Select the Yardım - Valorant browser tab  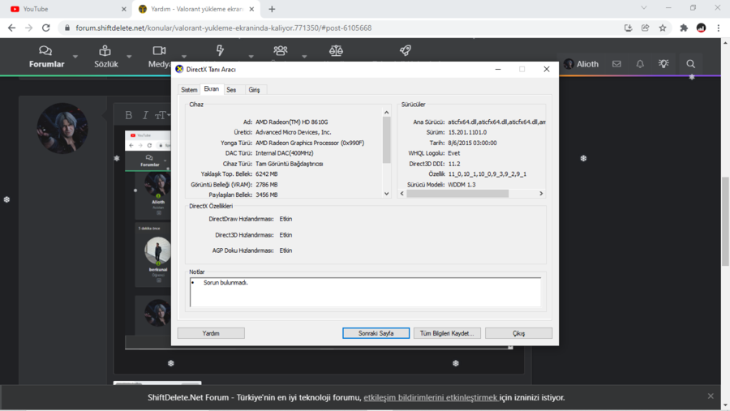click(x=195, y=9)
